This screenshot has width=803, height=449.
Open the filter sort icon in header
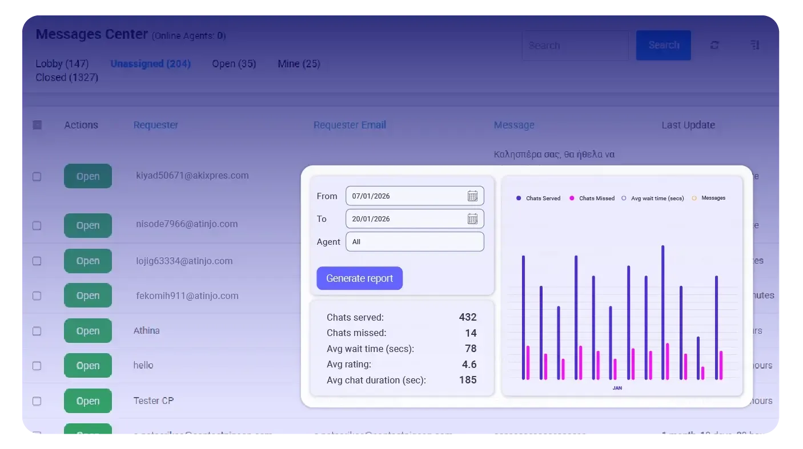coord(754,45)
